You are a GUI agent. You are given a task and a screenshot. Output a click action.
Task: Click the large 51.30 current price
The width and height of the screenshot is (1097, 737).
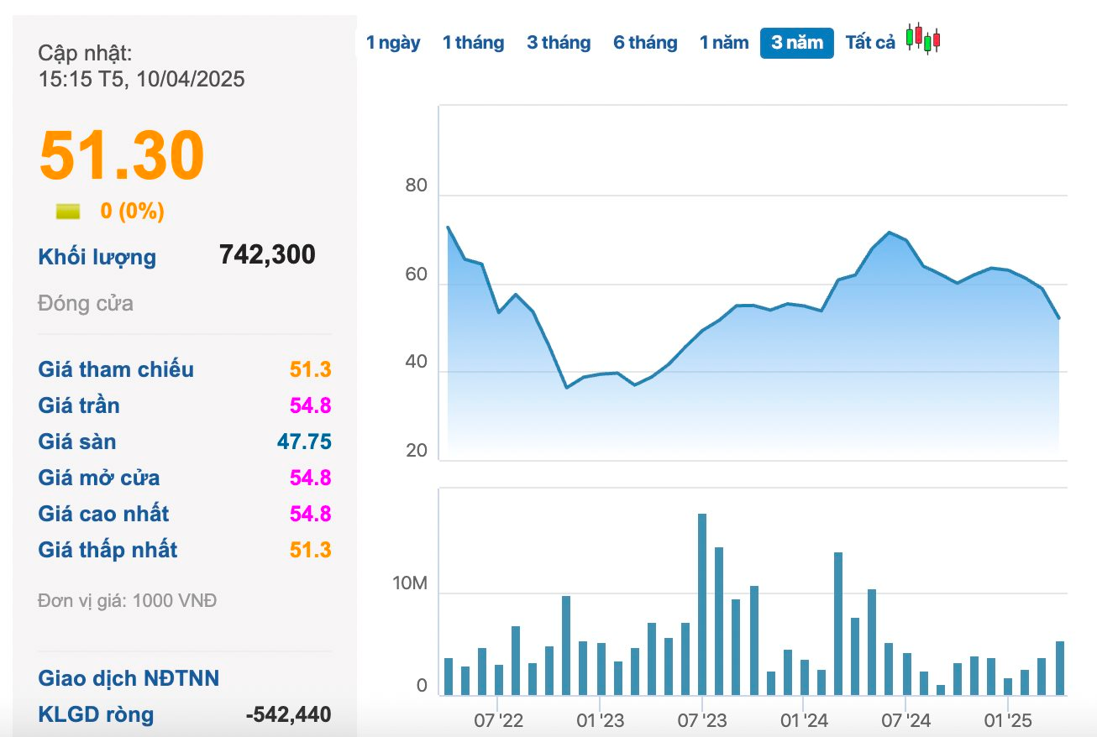[122, 155]
